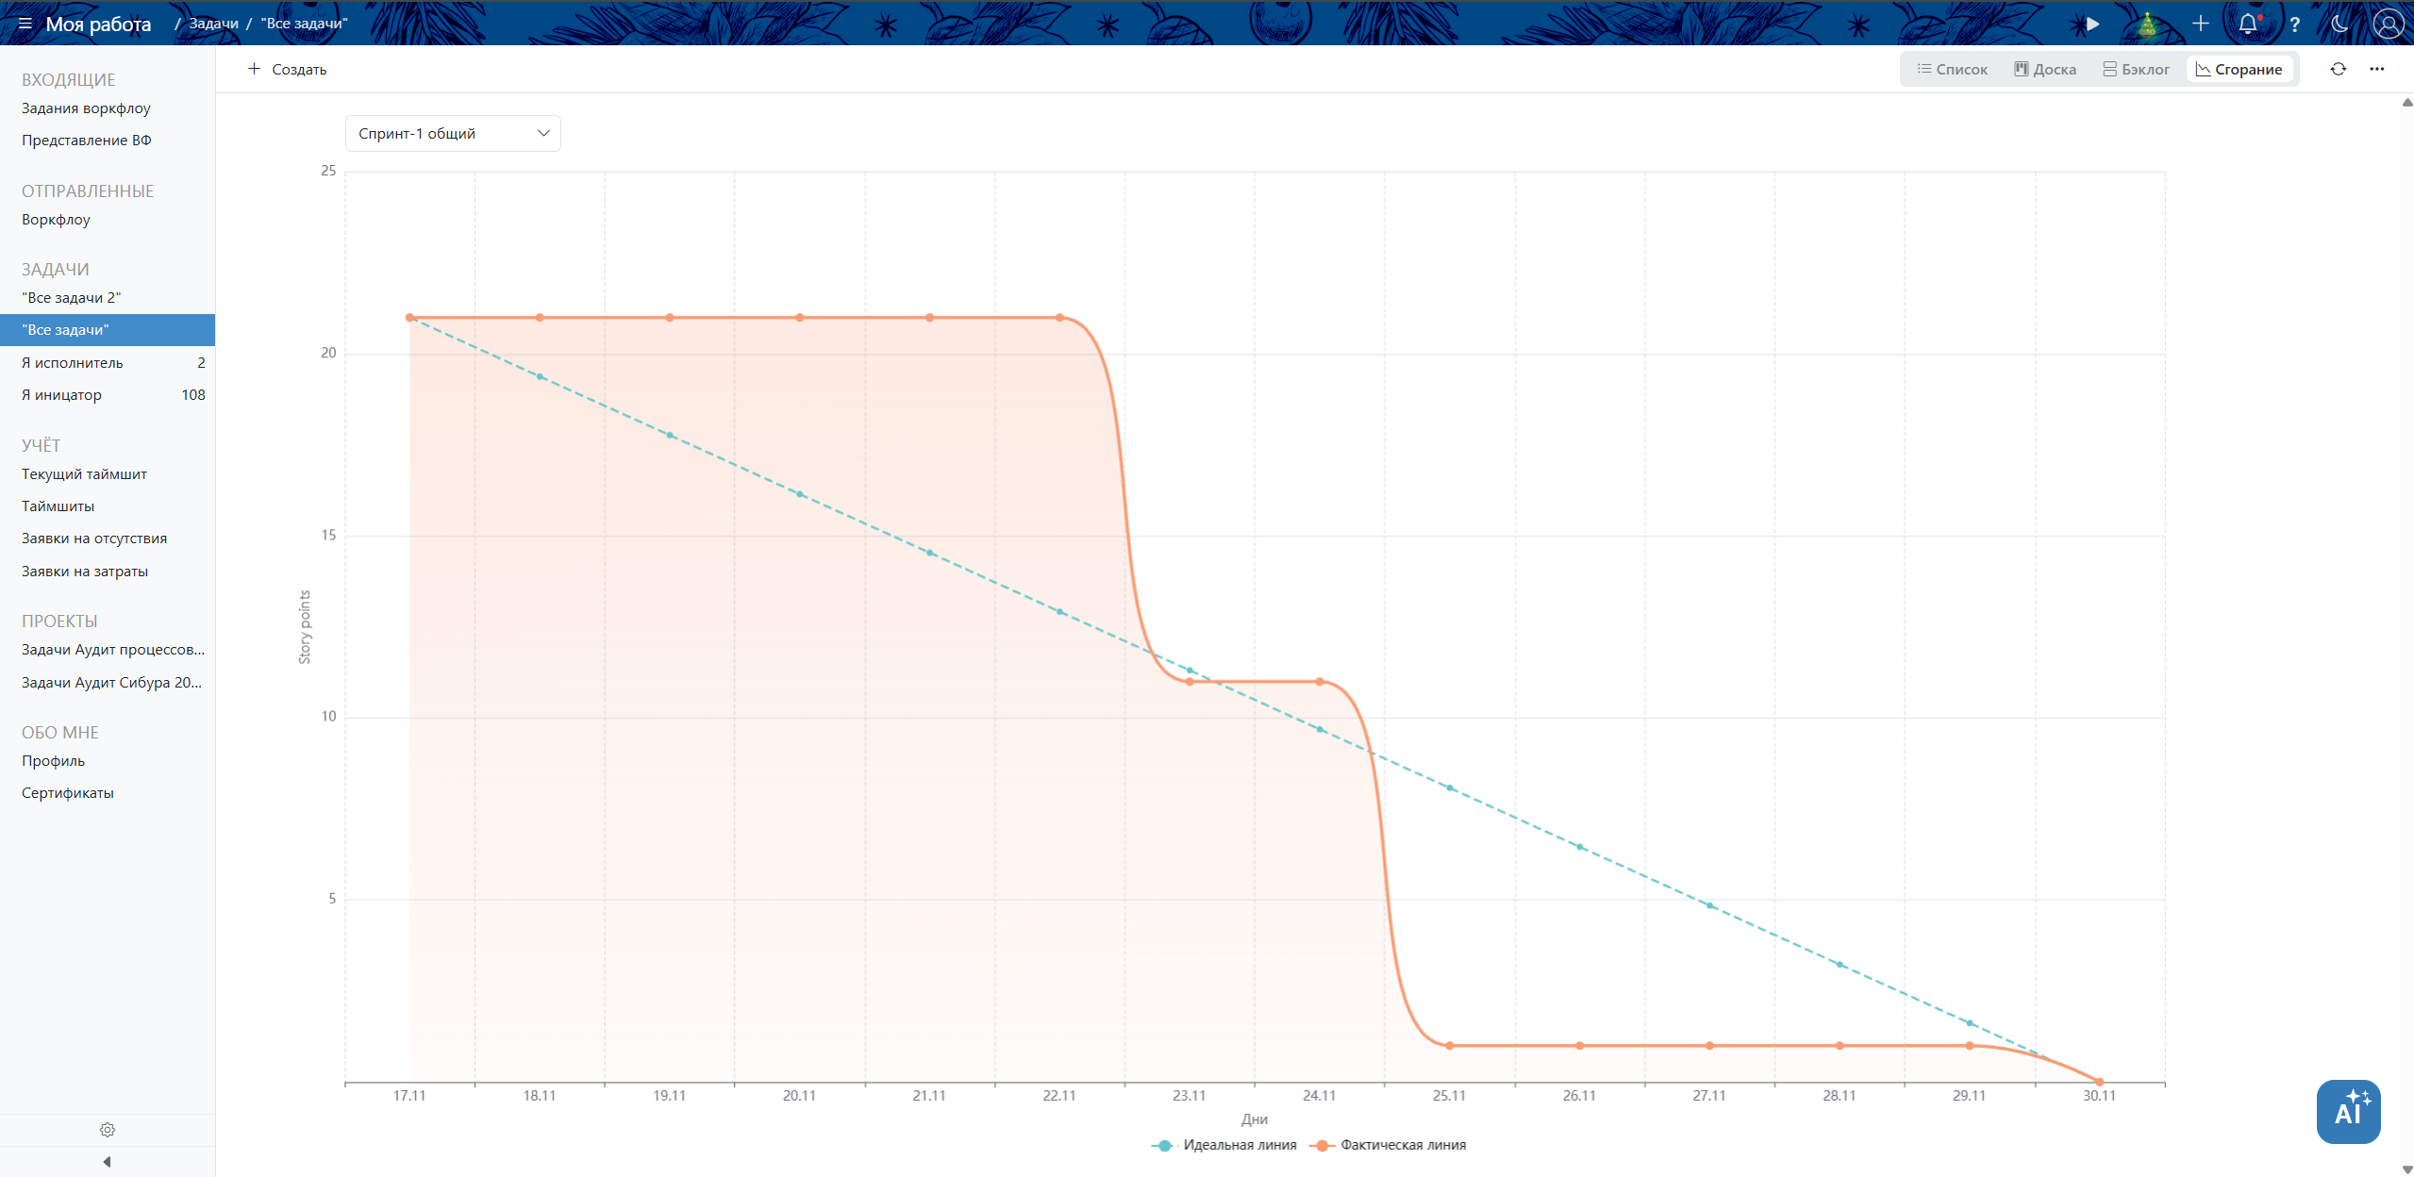Open sidebar settings gear
Image resolution: width=2414 pixels, height=1177 pixels.
(x=108, y=1129)
